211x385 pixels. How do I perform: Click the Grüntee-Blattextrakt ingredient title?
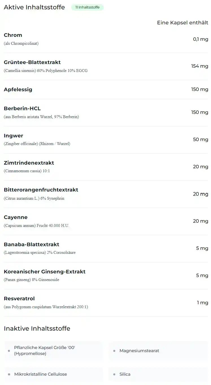(32, 62)
